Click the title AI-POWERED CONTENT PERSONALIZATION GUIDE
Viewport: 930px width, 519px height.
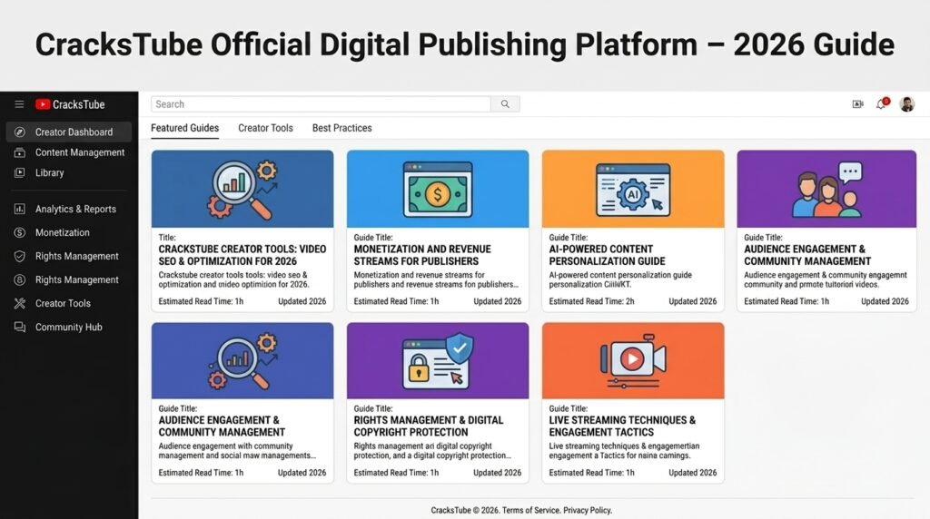(607, 255)
